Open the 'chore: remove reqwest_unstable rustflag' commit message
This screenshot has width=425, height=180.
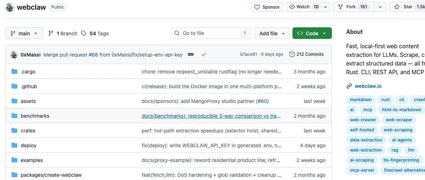pyautogui.click(x=212, y=72)
